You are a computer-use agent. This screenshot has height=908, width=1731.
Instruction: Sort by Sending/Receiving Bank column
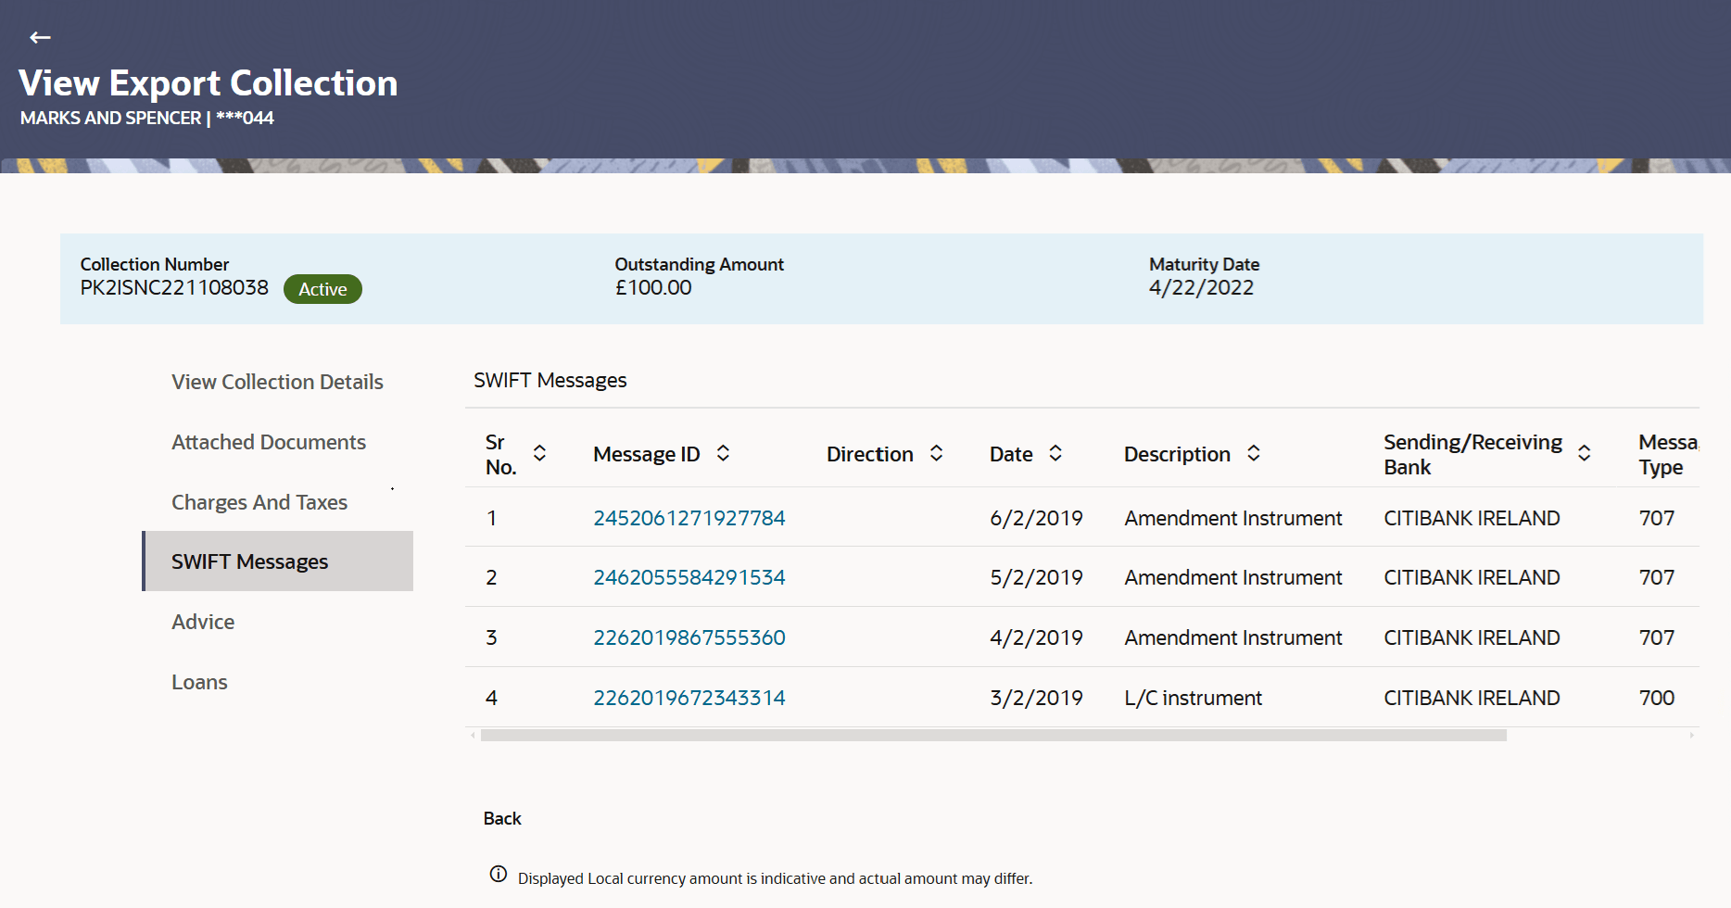1584,453
